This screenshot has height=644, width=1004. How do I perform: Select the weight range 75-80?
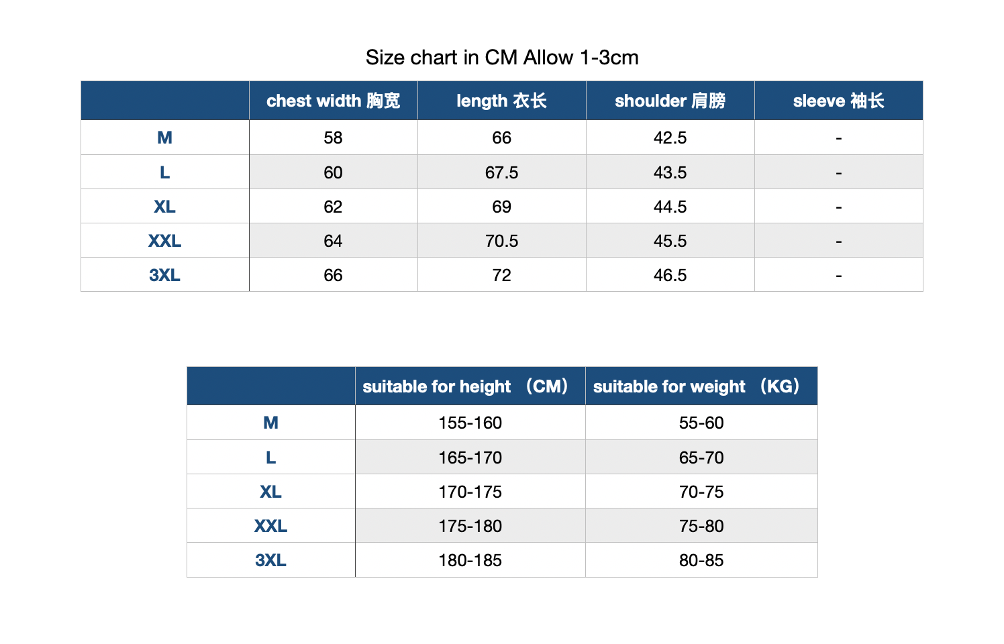click(701, 526)
